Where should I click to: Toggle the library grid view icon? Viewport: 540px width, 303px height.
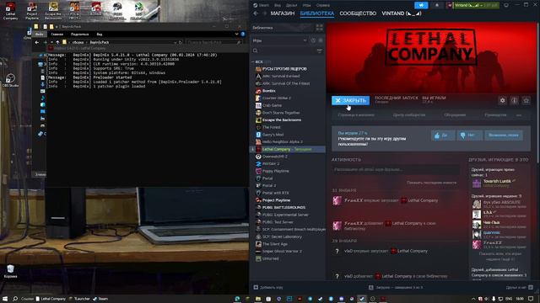pos(319,28)
